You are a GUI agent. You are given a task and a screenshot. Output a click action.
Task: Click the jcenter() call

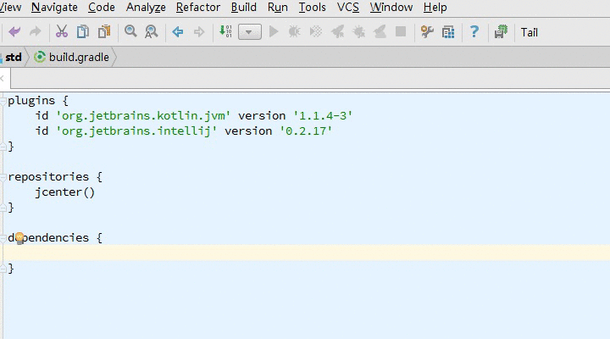click(65, 192)
